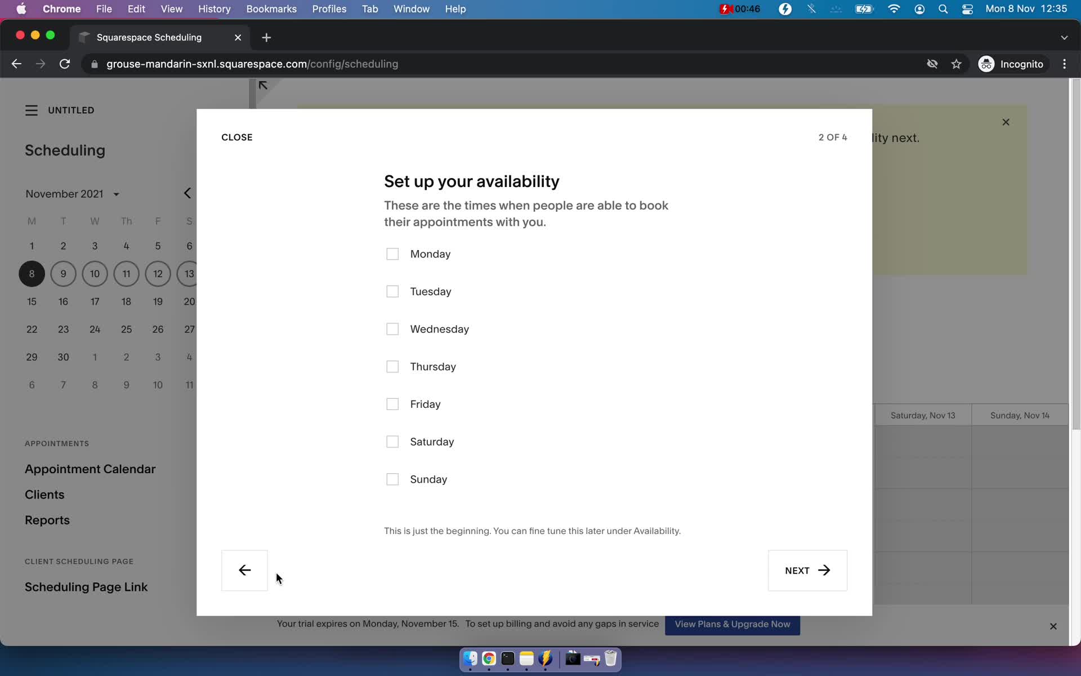Screen dimensions: 1081x676
Task: Select November 9 in the mini calendar
Action: click(x=63, y=274)
